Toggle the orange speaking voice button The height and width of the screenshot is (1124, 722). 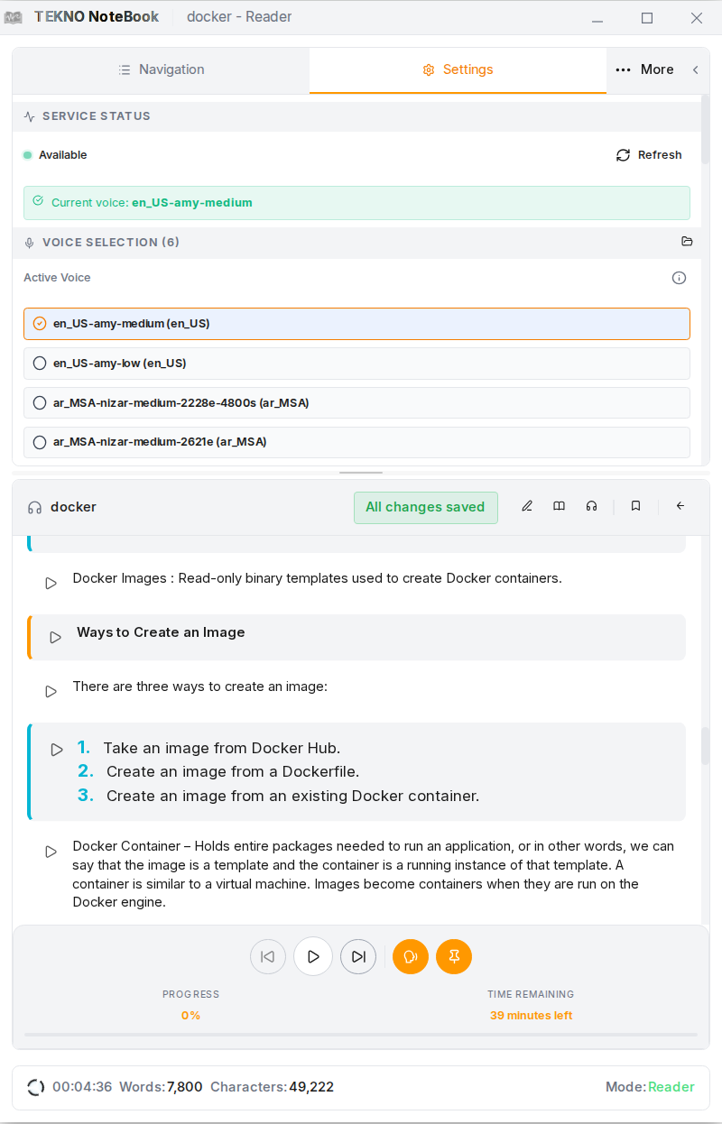(x=411, y=956)
